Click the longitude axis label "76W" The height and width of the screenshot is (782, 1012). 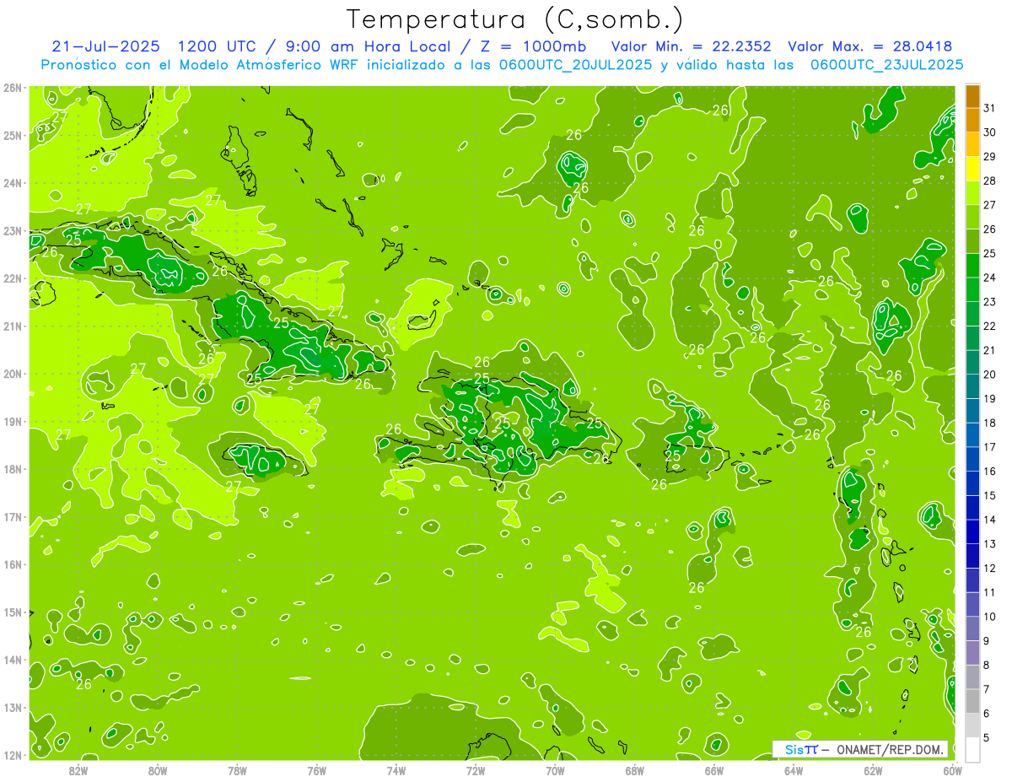(317, 770)
